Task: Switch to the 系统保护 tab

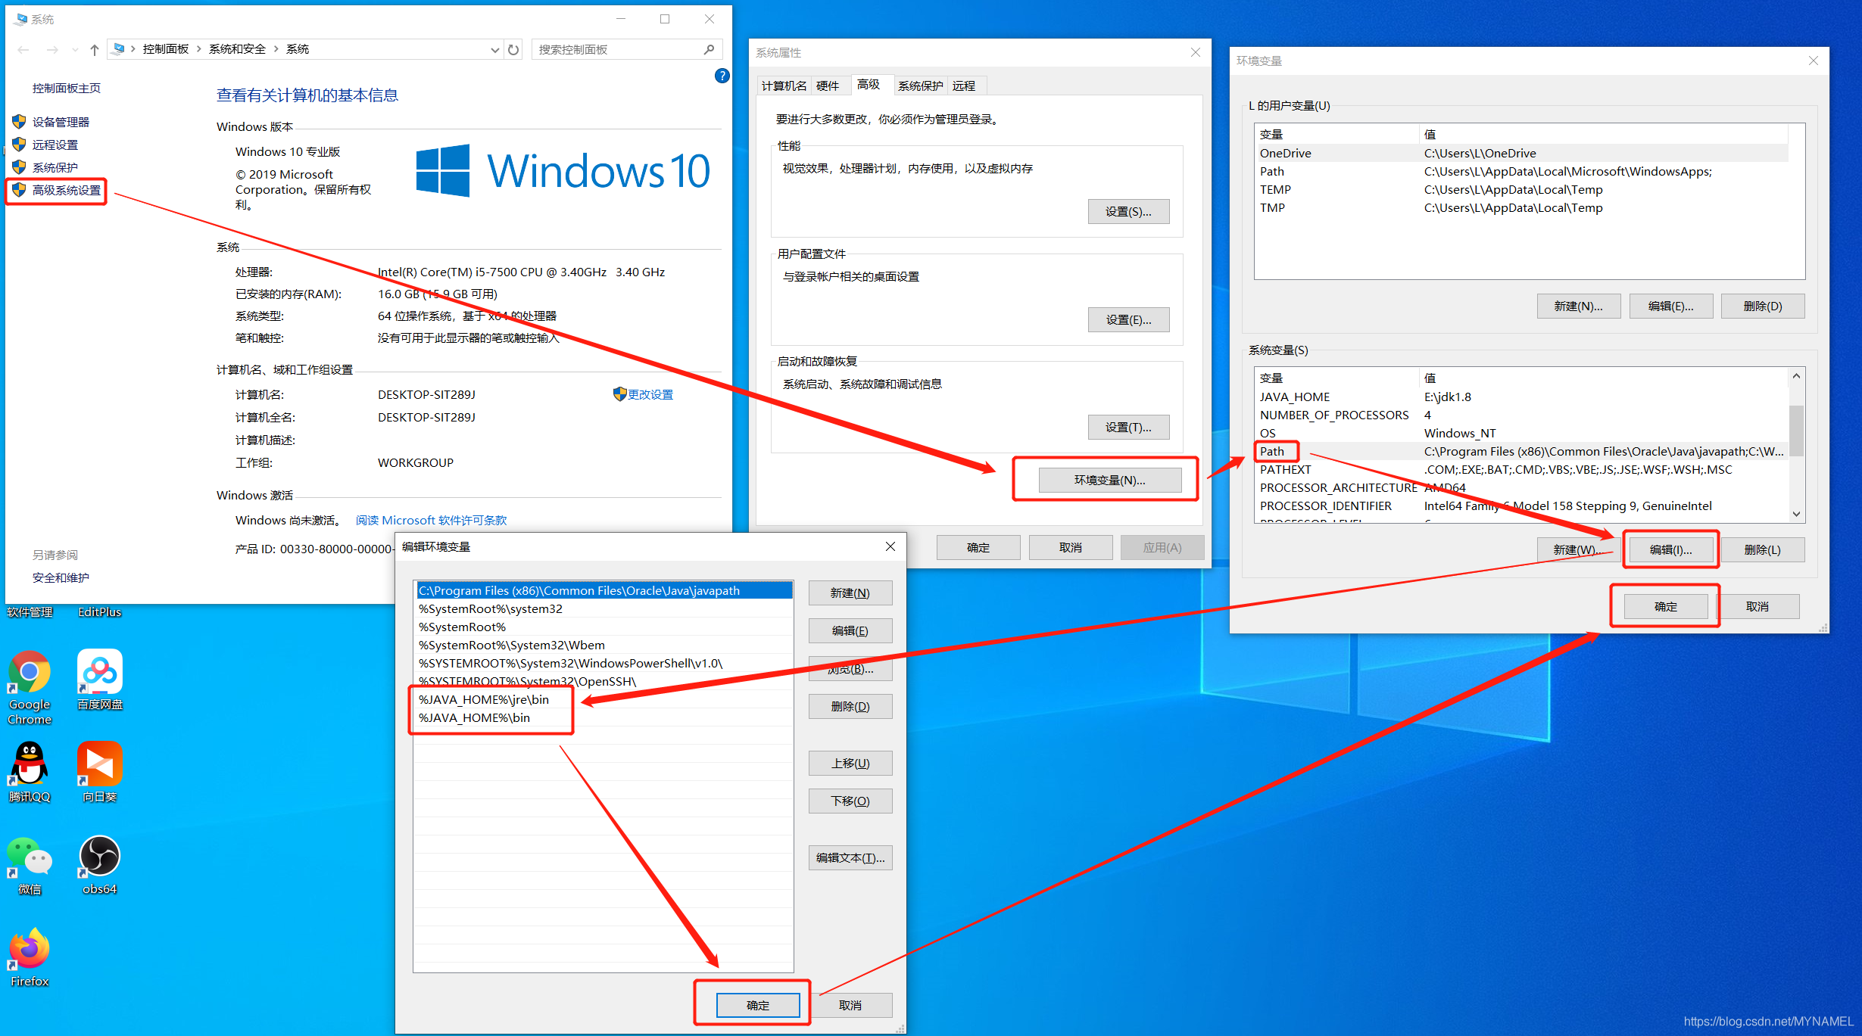Action: coord(919,86)
